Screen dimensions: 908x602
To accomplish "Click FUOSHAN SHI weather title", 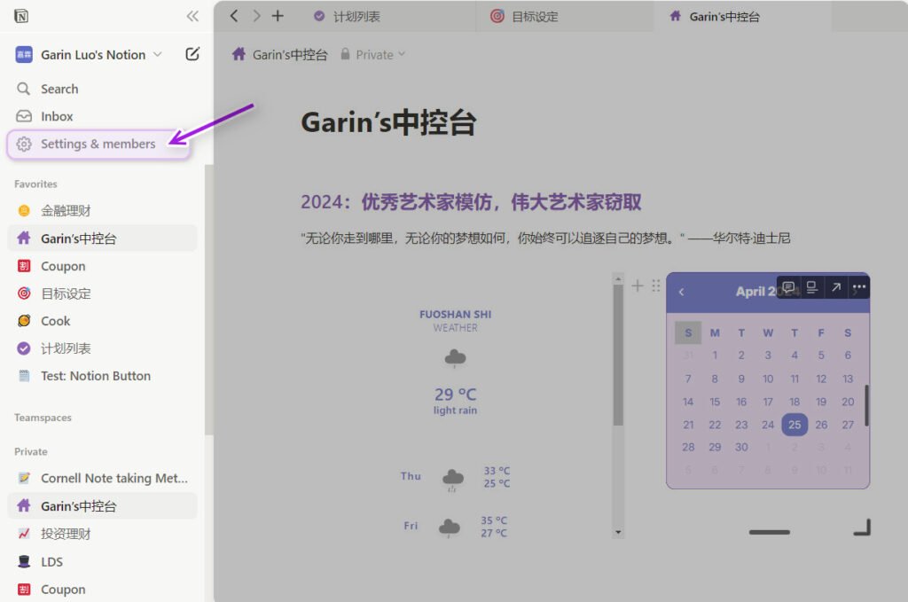I will [455, 315].
